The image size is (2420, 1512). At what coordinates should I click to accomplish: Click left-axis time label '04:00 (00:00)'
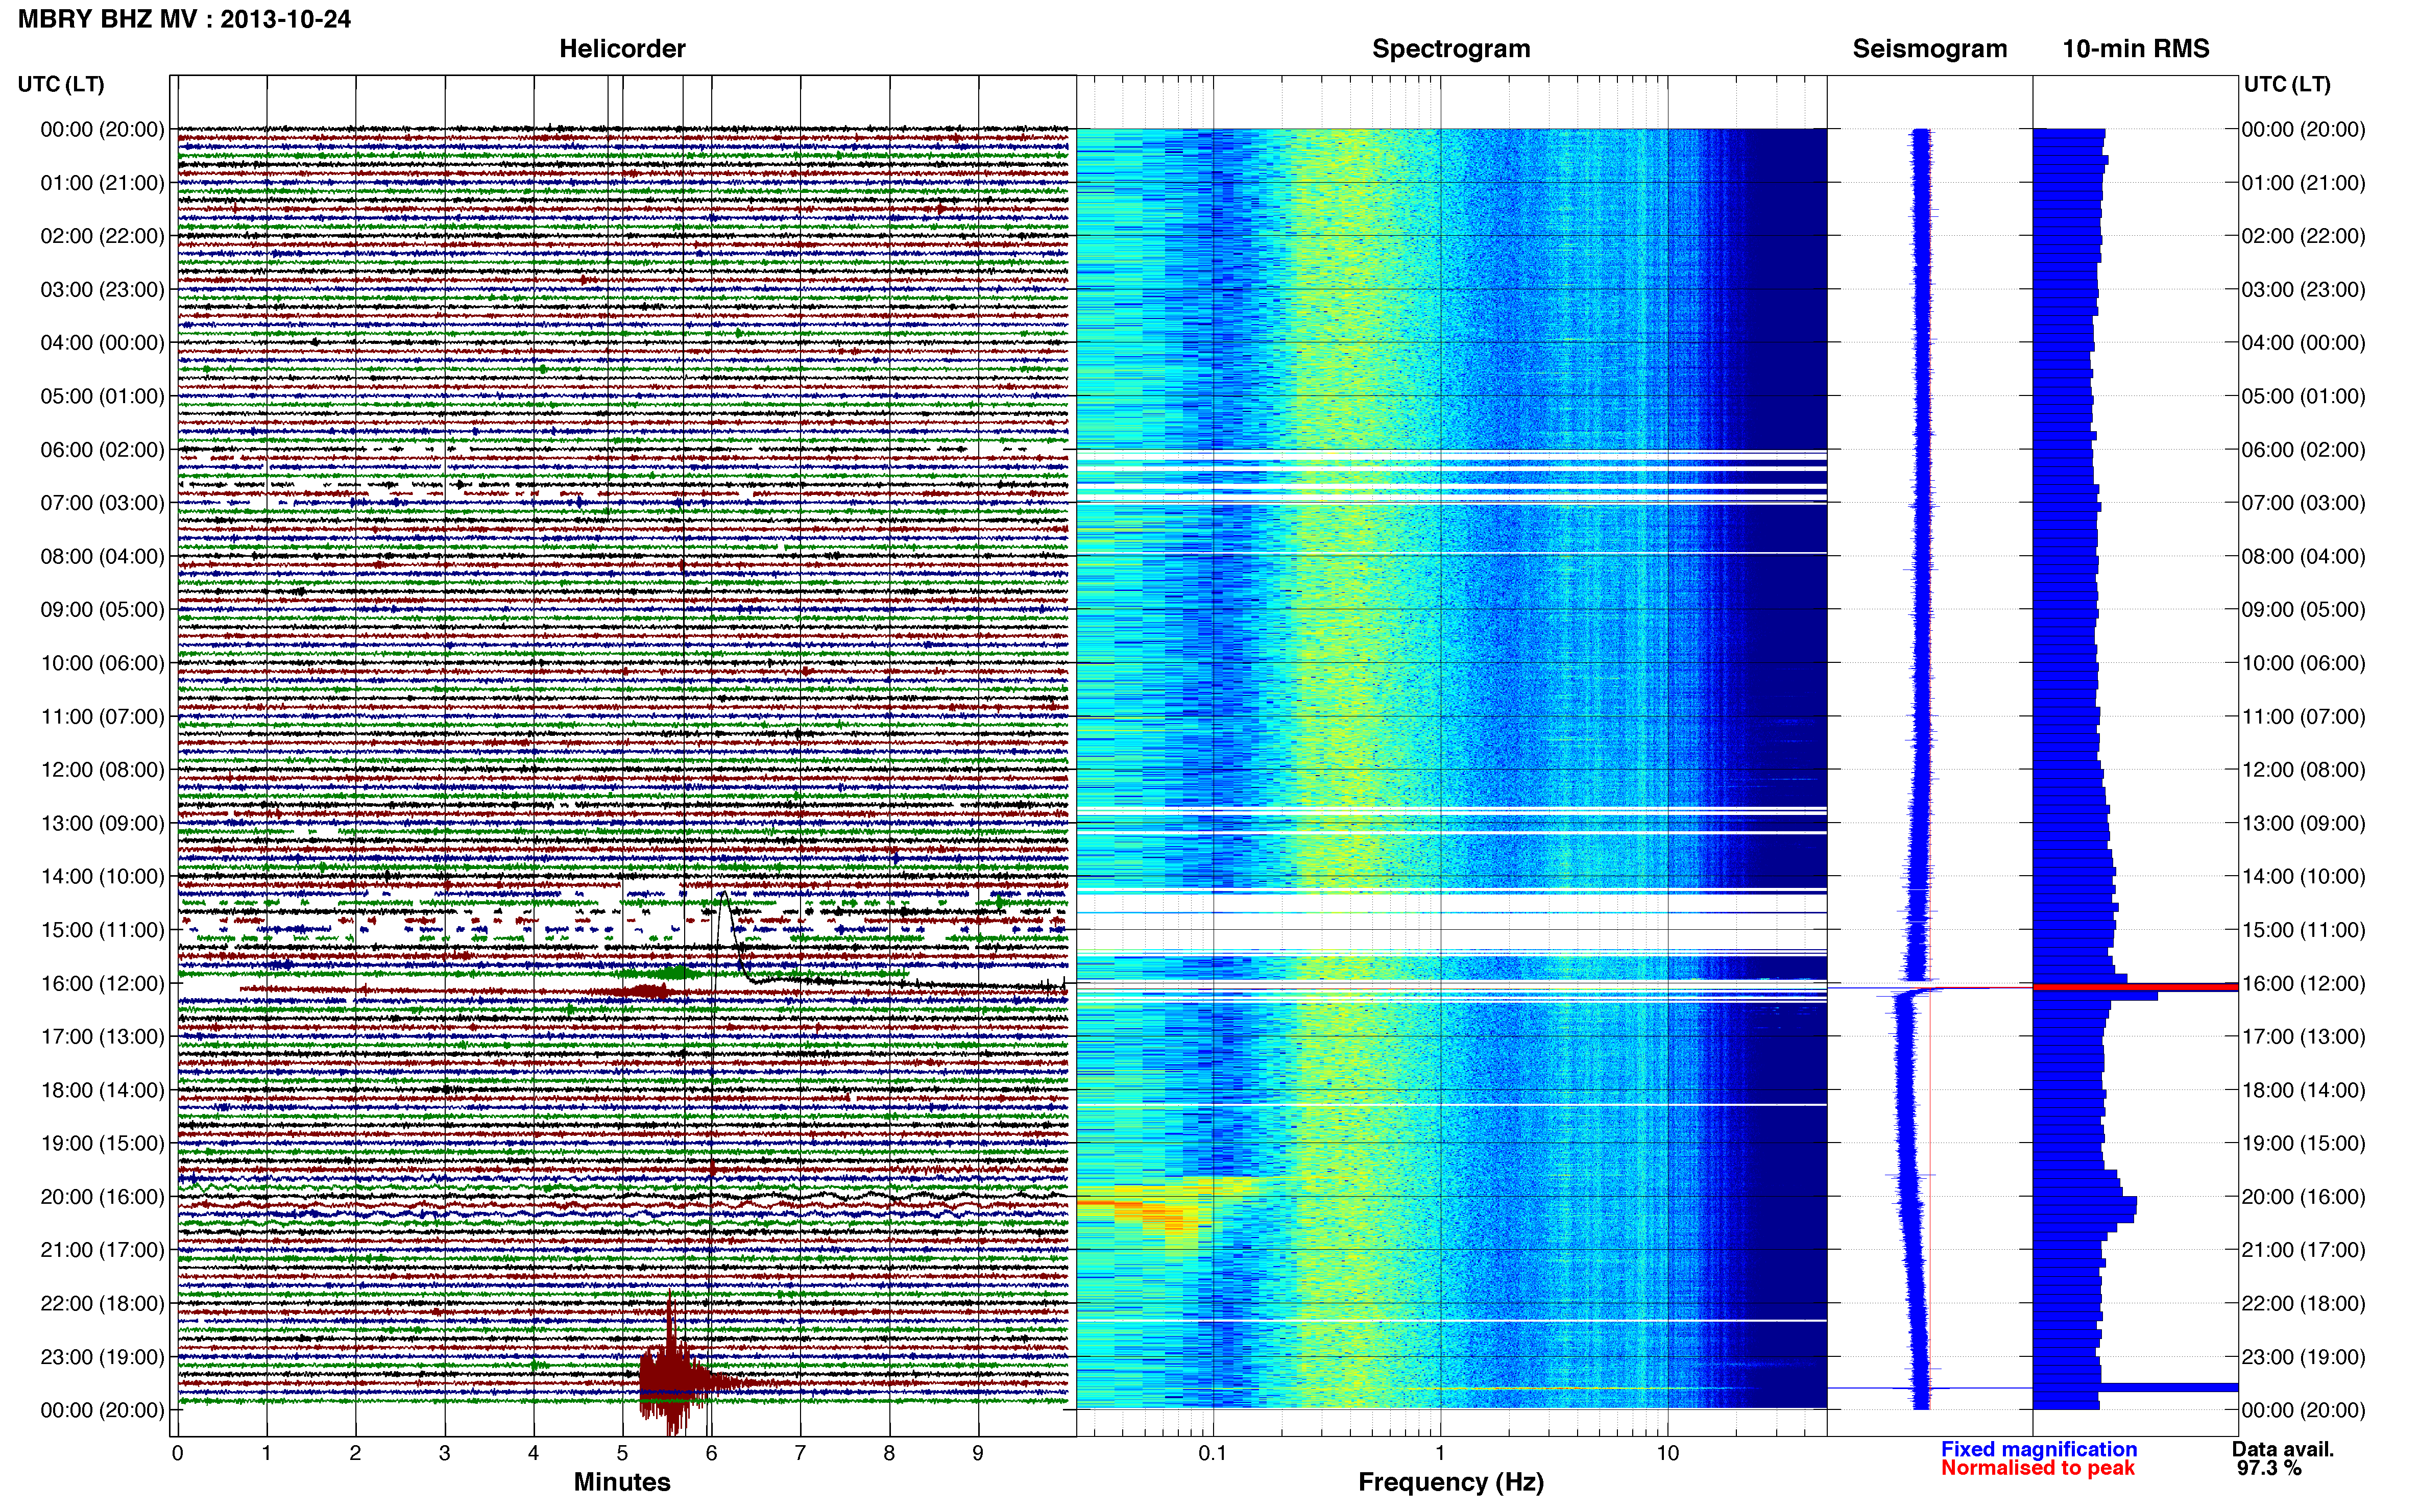coord(102,343)
